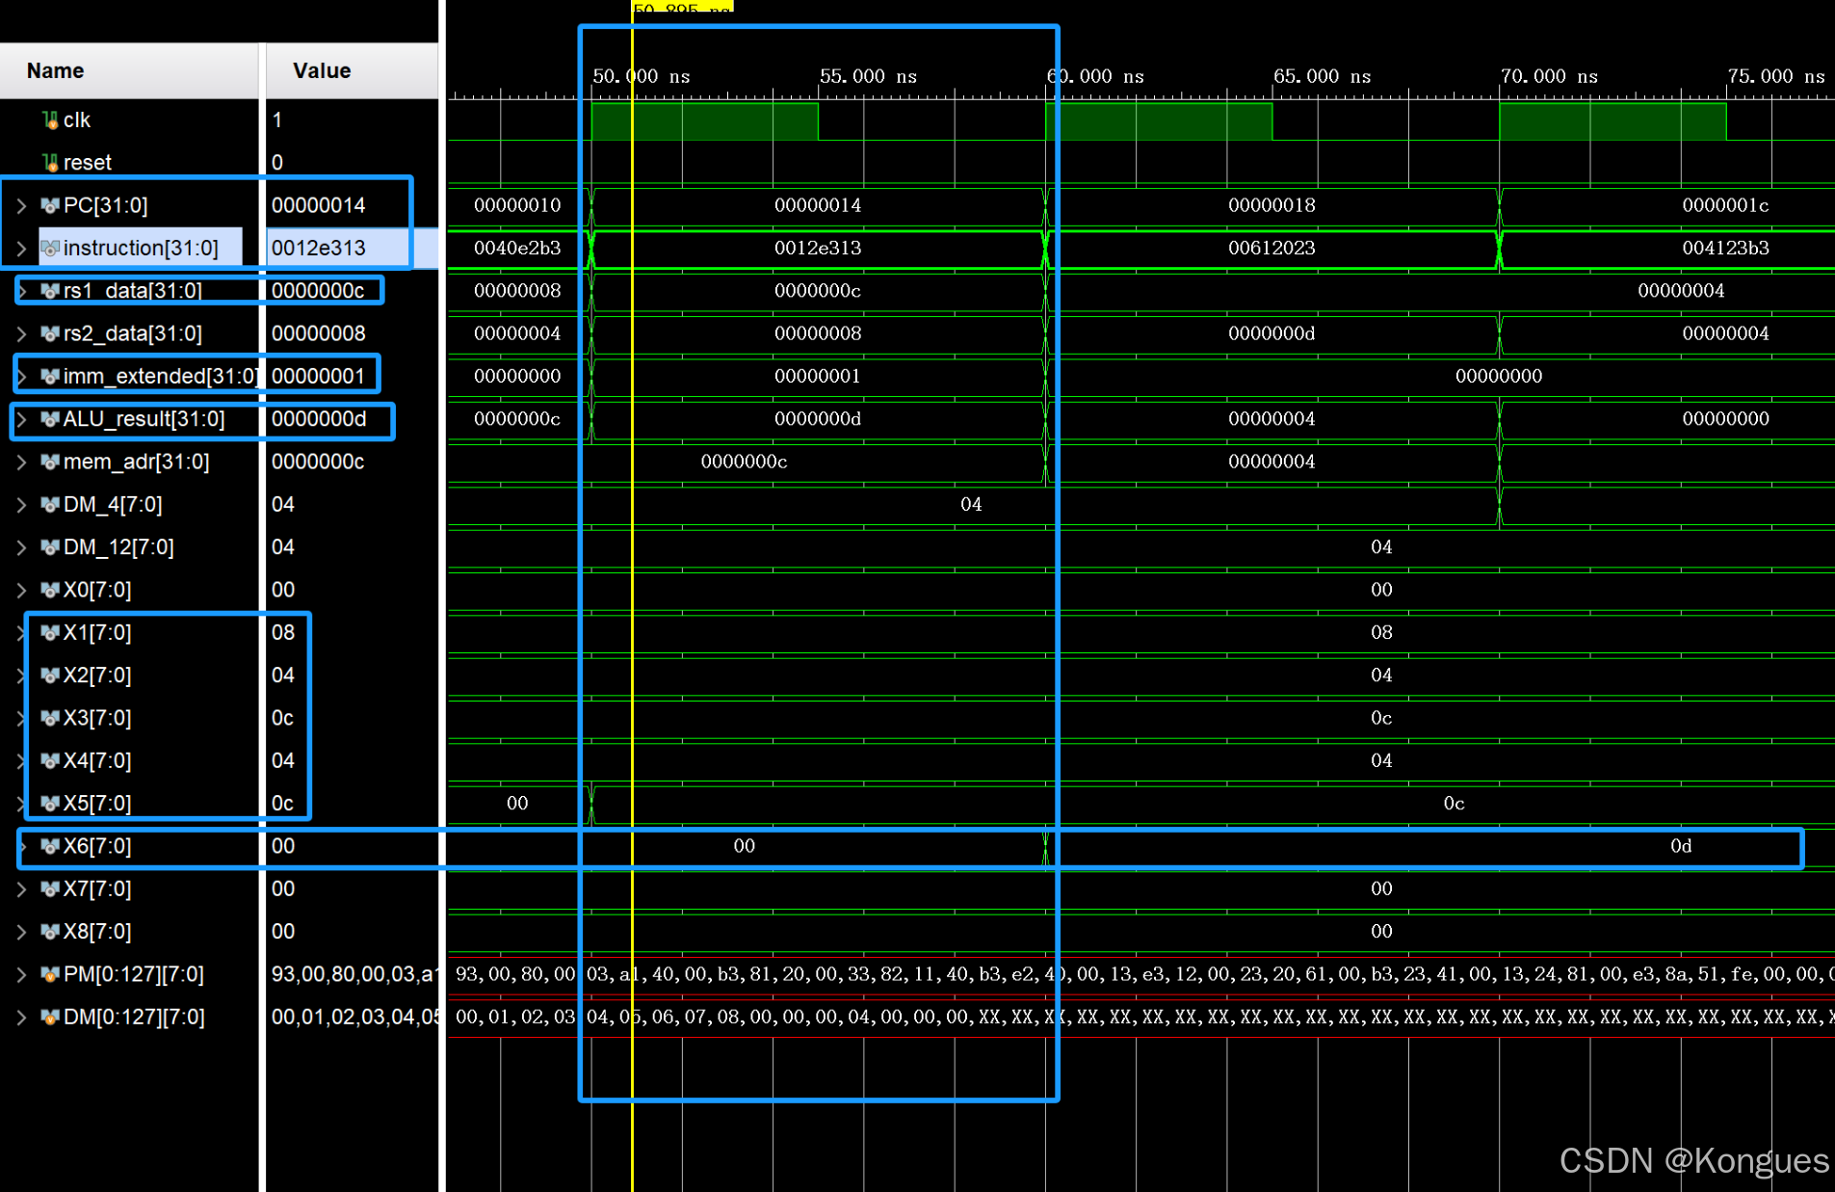Click the instruction value 0012e313 cell
The width and height of the screenshot is (1835, 1192).
pyautogui.click(x=352, y=248)
